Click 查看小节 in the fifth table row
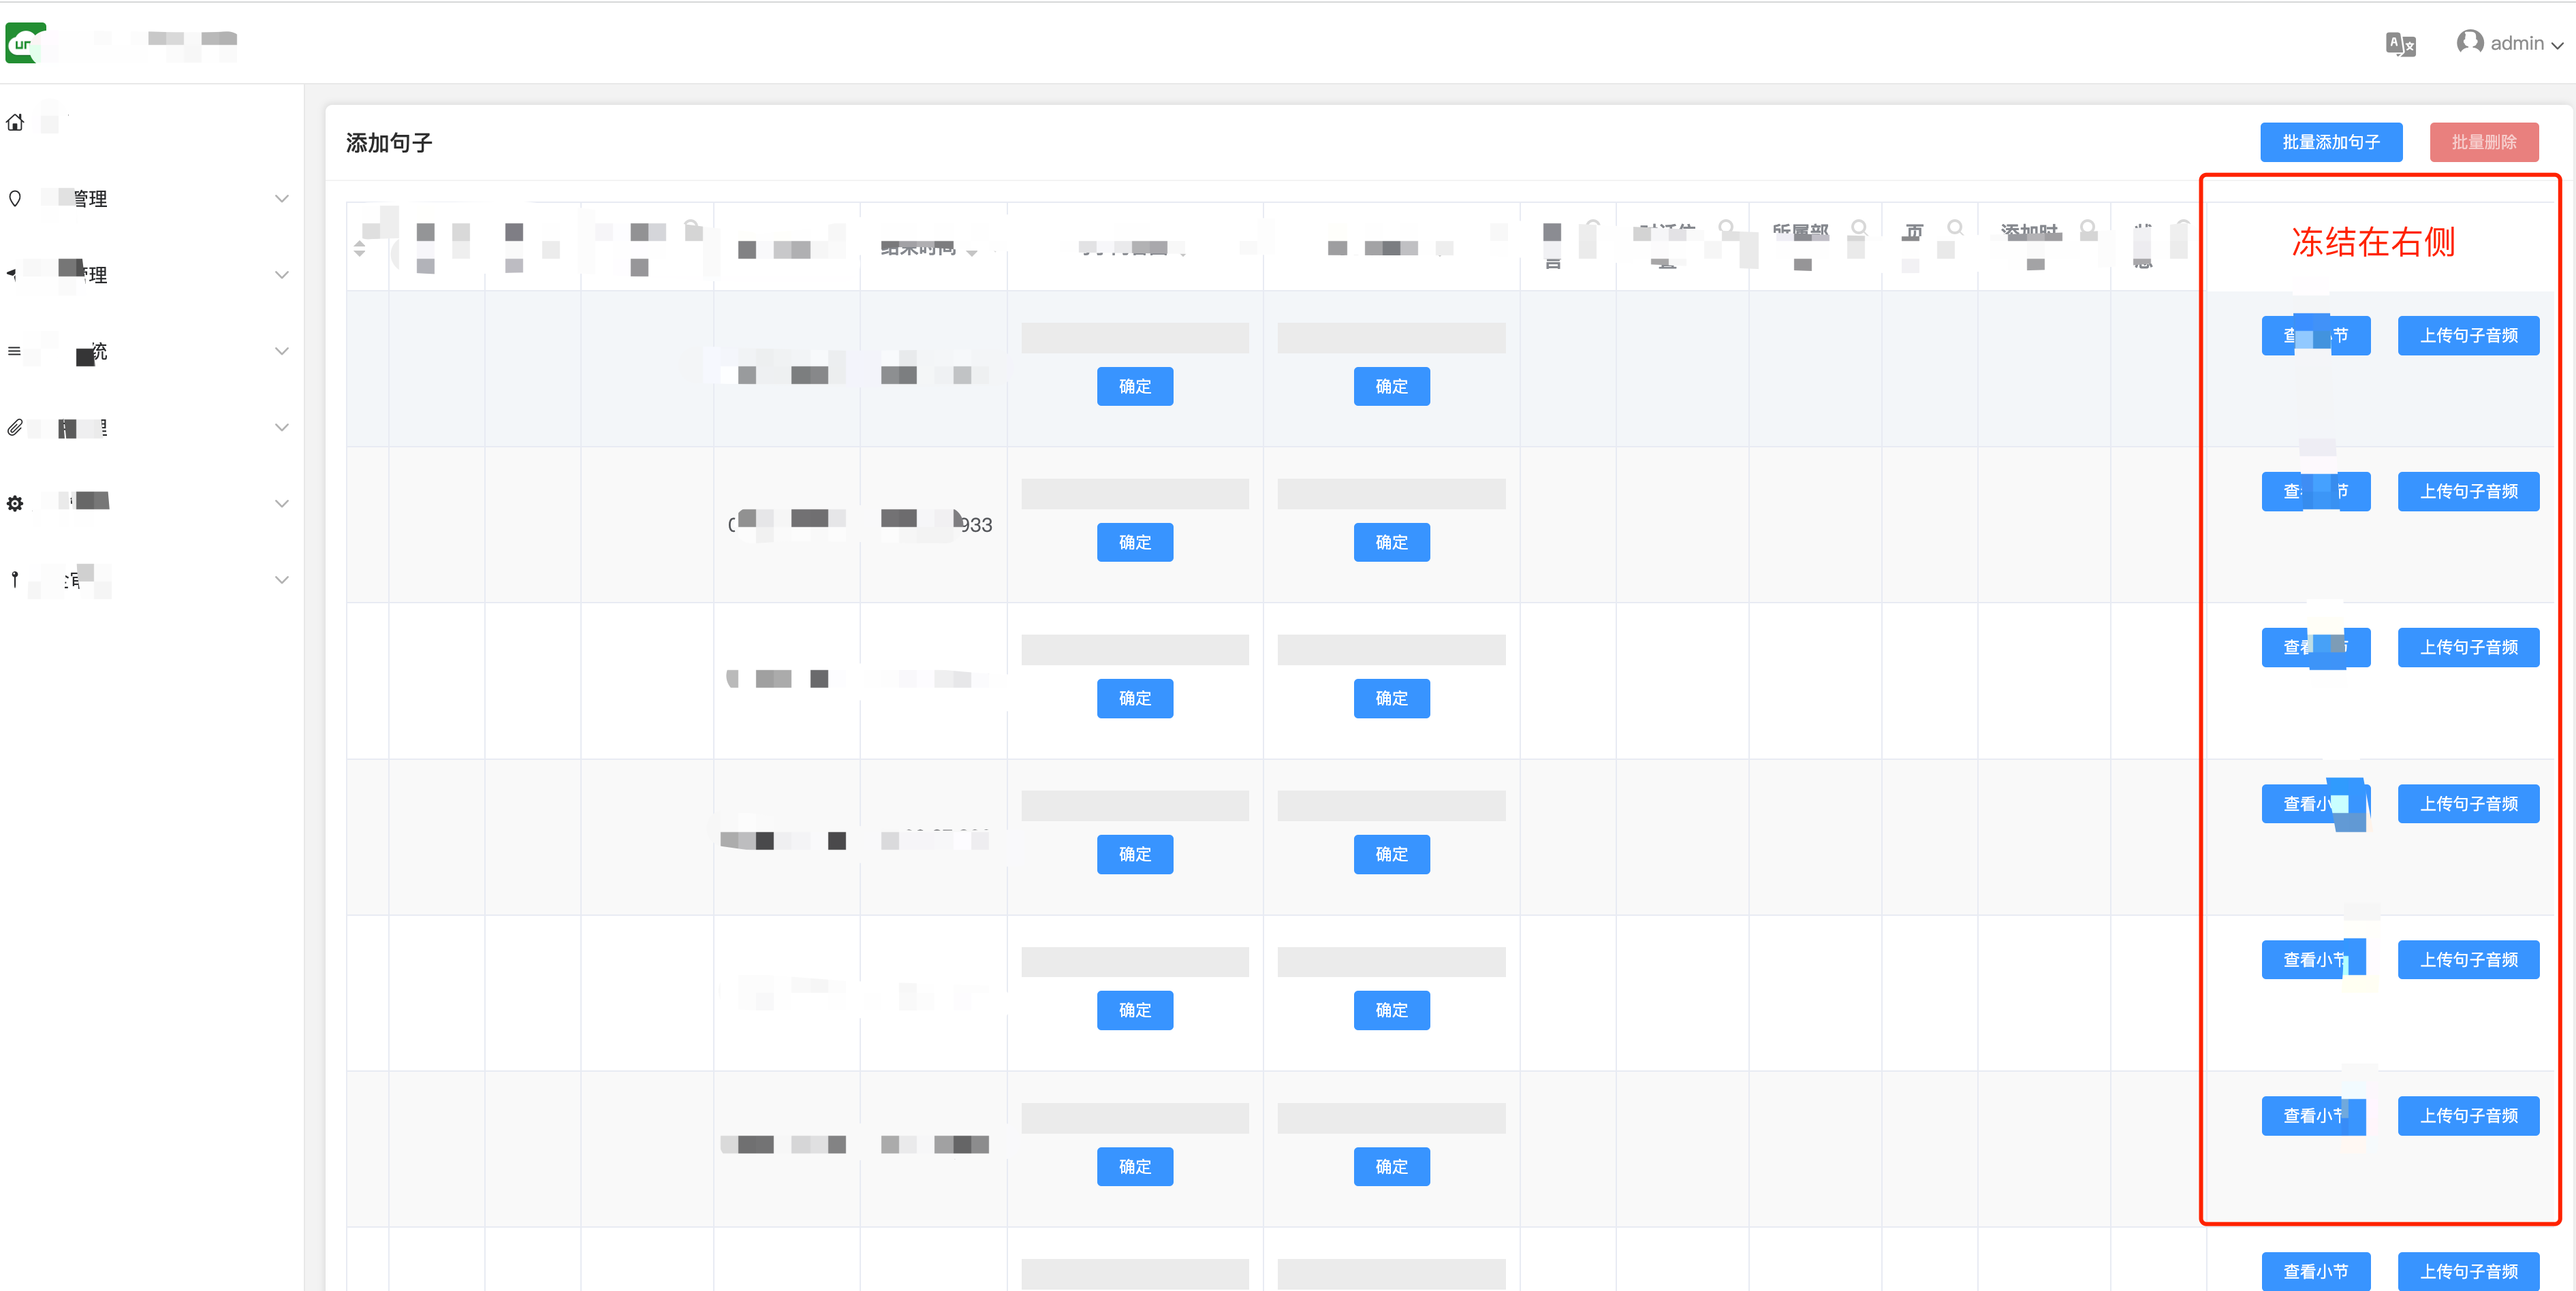2576x1291 pixels. [2316, 959]
